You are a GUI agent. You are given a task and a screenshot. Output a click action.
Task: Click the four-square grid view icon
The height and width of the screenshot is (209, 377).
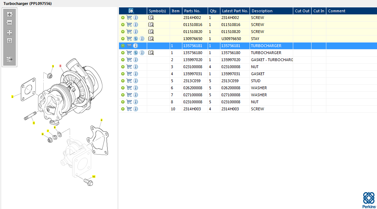pos(10,33)
